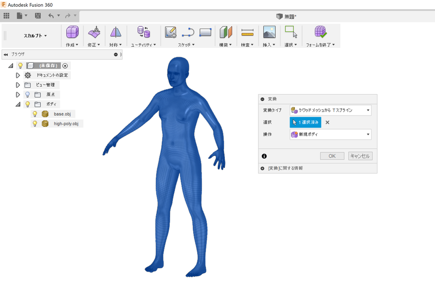Image resolution: width=435 pixels, height=291 pixels.
Task: Toggle visibility lightbulb of high-poly.obj
Action: click(x=35, y=124)
